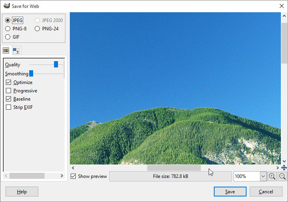The width and height of the screenshot is (288, 202).
Task: Click preview scroll up arrow
Action: 284,16
